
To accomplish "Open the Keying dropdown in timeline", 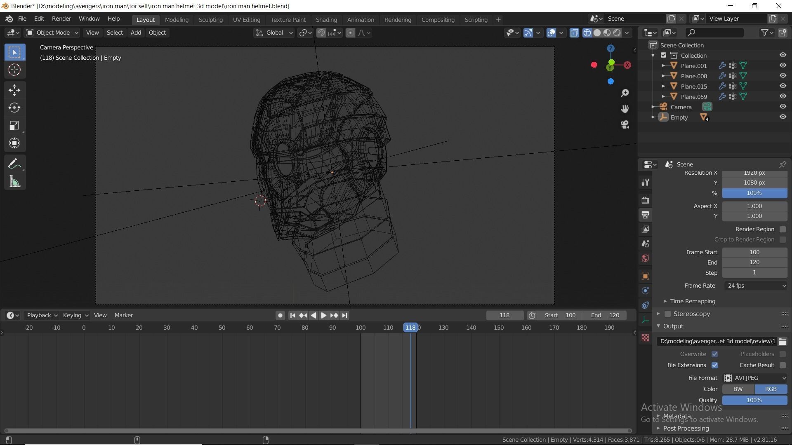I will point(75,315).
